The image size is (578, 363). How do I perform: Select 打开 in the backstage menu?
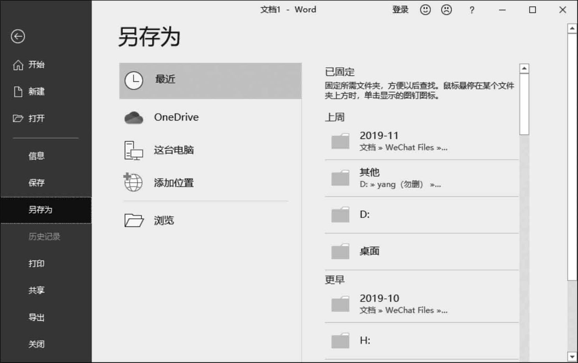pos(36,119)
